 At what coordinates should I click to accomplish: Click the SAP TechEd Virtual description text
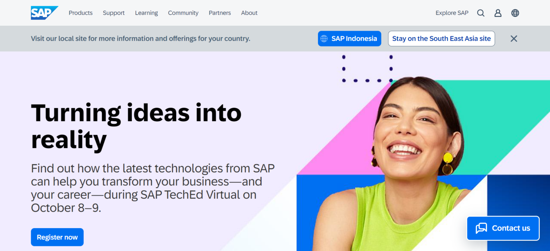tap(152, 188)
